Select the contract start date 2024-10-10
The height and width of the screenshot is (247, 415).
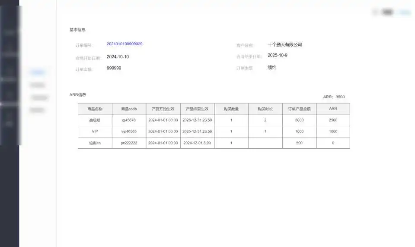(118, 56)
